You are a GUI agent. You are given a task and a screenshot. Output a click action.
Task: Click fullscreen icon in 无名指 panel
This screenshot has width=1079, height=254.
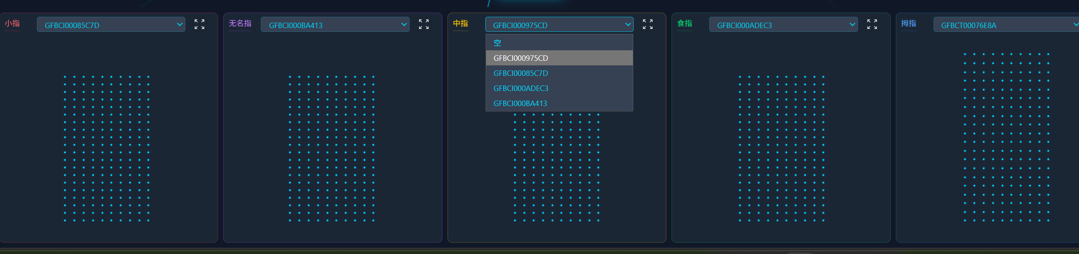tap(424, 24)
